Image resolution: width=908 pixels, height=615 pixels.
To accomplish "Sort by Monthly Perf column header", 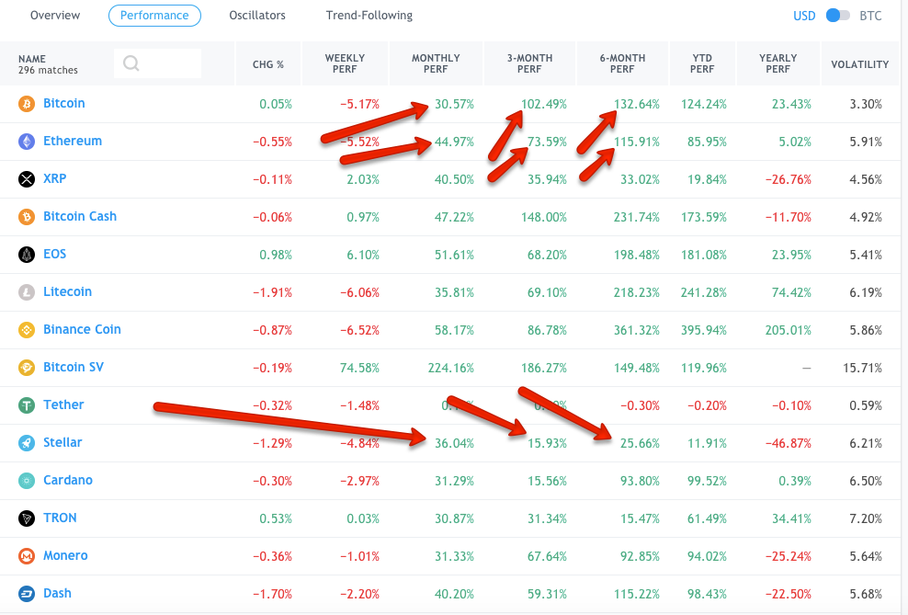I will point(436,63).
